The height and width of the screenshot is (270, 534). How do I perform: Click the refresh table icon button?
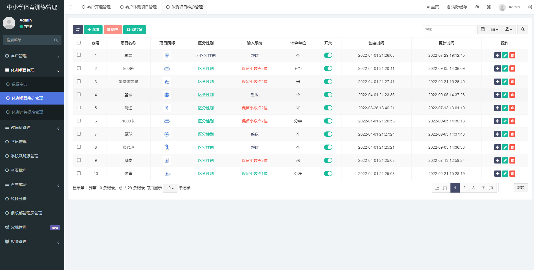tap(78, 30)
